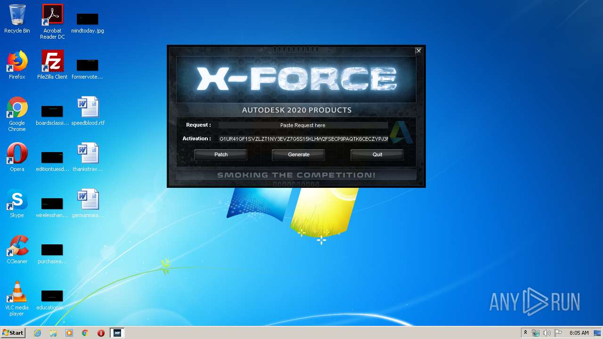Open Windows Explorer from the taskbar
Image resolution: width=603 pixels, height=339 pixels.
click(x=53, y=333)
